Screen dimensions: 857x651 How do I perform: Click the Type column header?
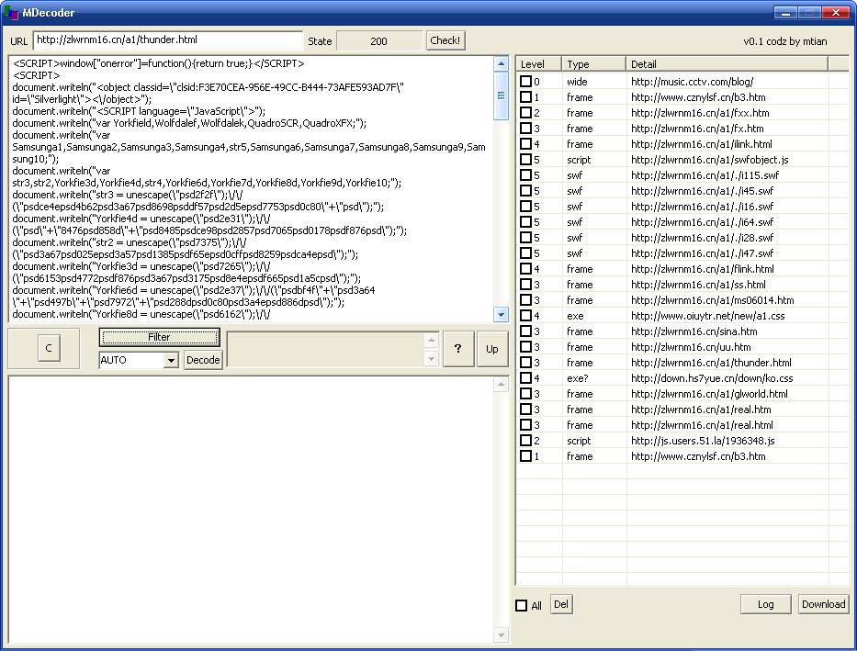click(x=594, y=64)
